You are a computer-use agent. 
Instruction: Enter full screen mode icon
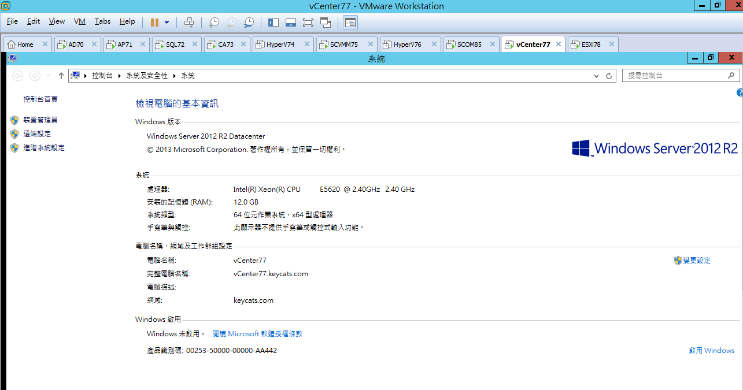pos(308,22)
